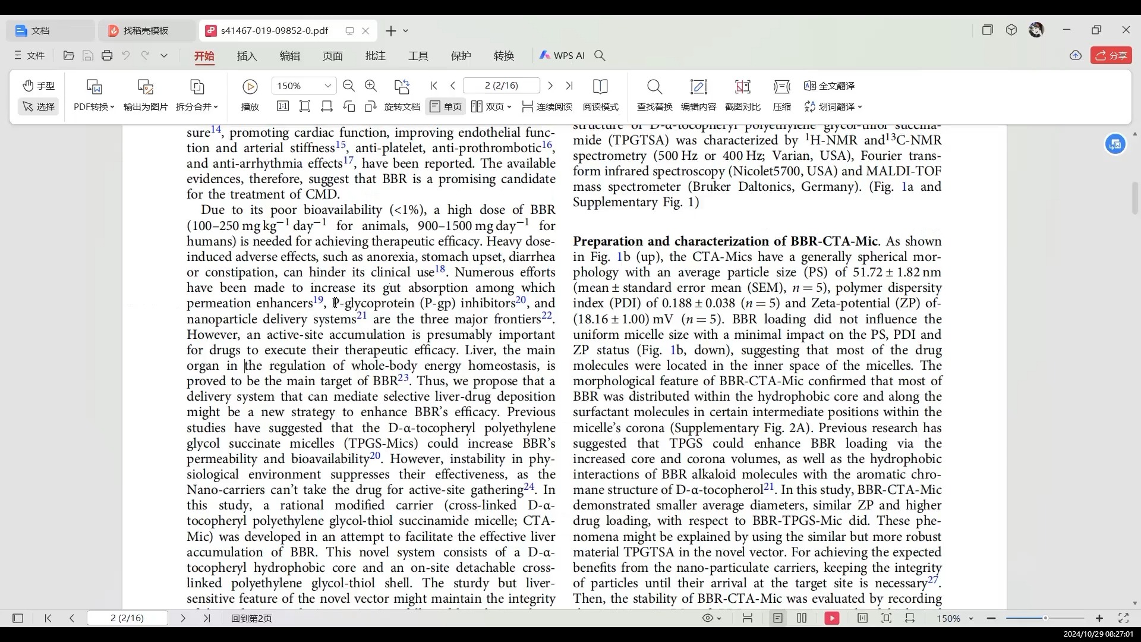Toggle continuous reading mode
This screenshot has width=1141, height=642.
(x=547, y=106)
